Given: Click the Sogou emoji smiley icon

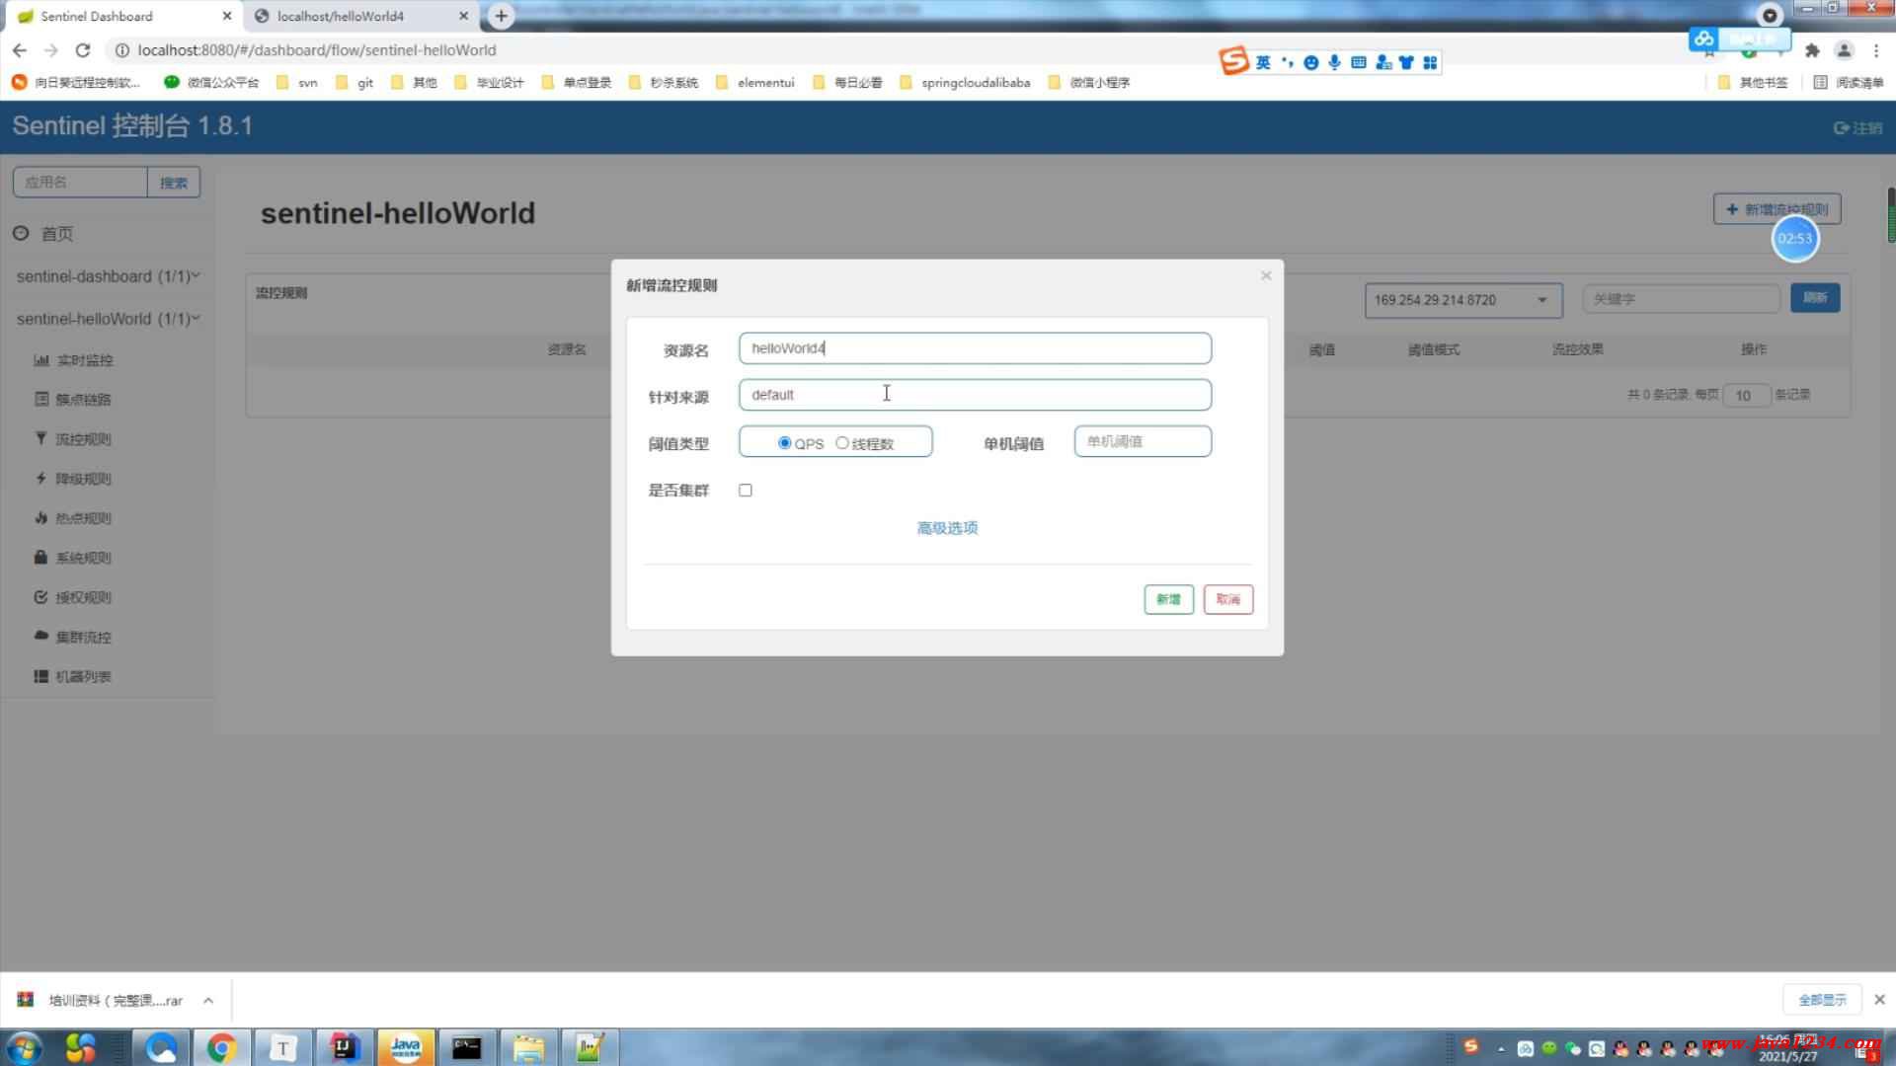Looking at the screenshot, I should tap(1310, 62).
